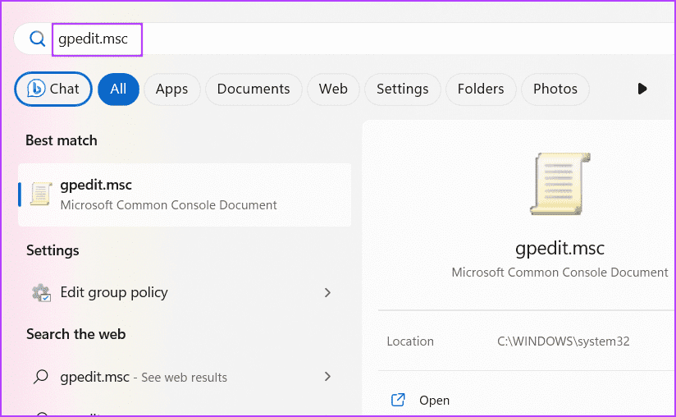Click the Search the web heading
This screenshot has height=417, width=676.
tap(75, 334)
